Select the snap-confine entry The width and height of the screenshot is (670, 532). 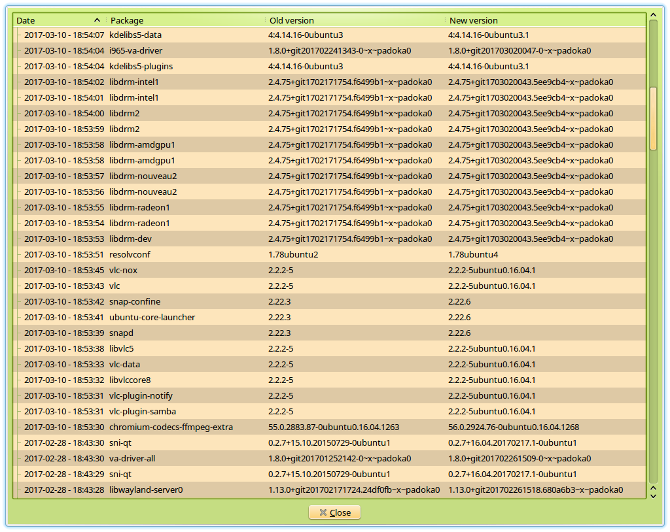coord(135,301)
